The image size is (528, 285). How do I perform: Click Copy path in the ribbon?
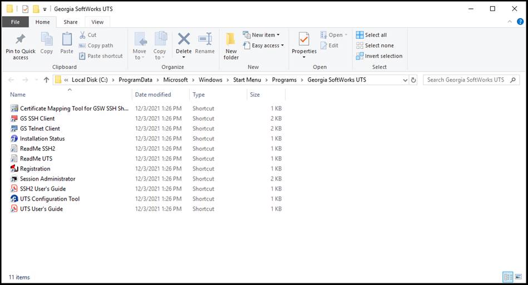click(96, 46)
